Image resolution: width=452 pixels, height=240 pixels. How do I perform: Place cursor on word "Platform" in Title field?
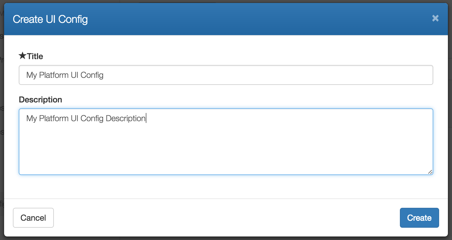coord(54,75)
